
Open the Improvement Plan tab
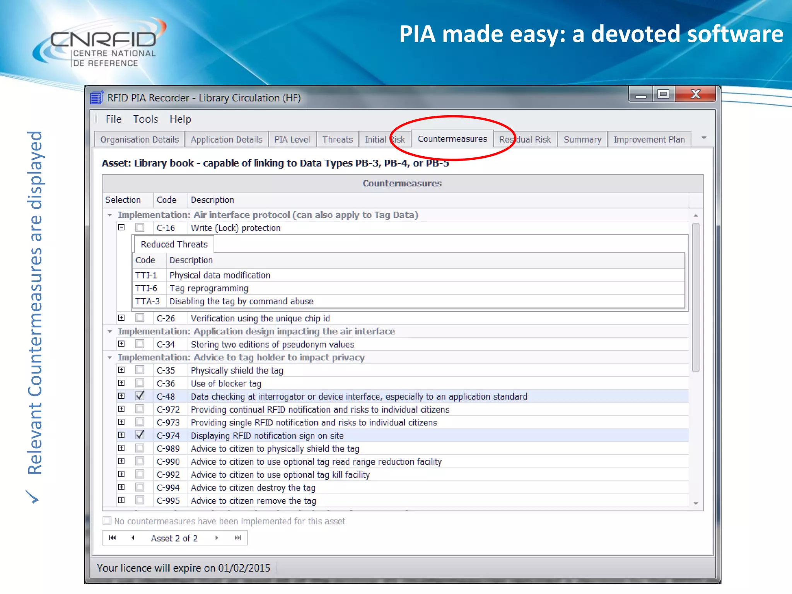(649, 140)
